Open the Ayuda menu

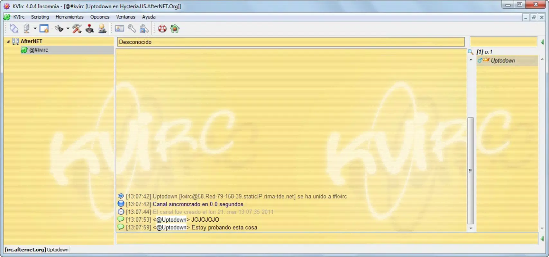(149, 17)
